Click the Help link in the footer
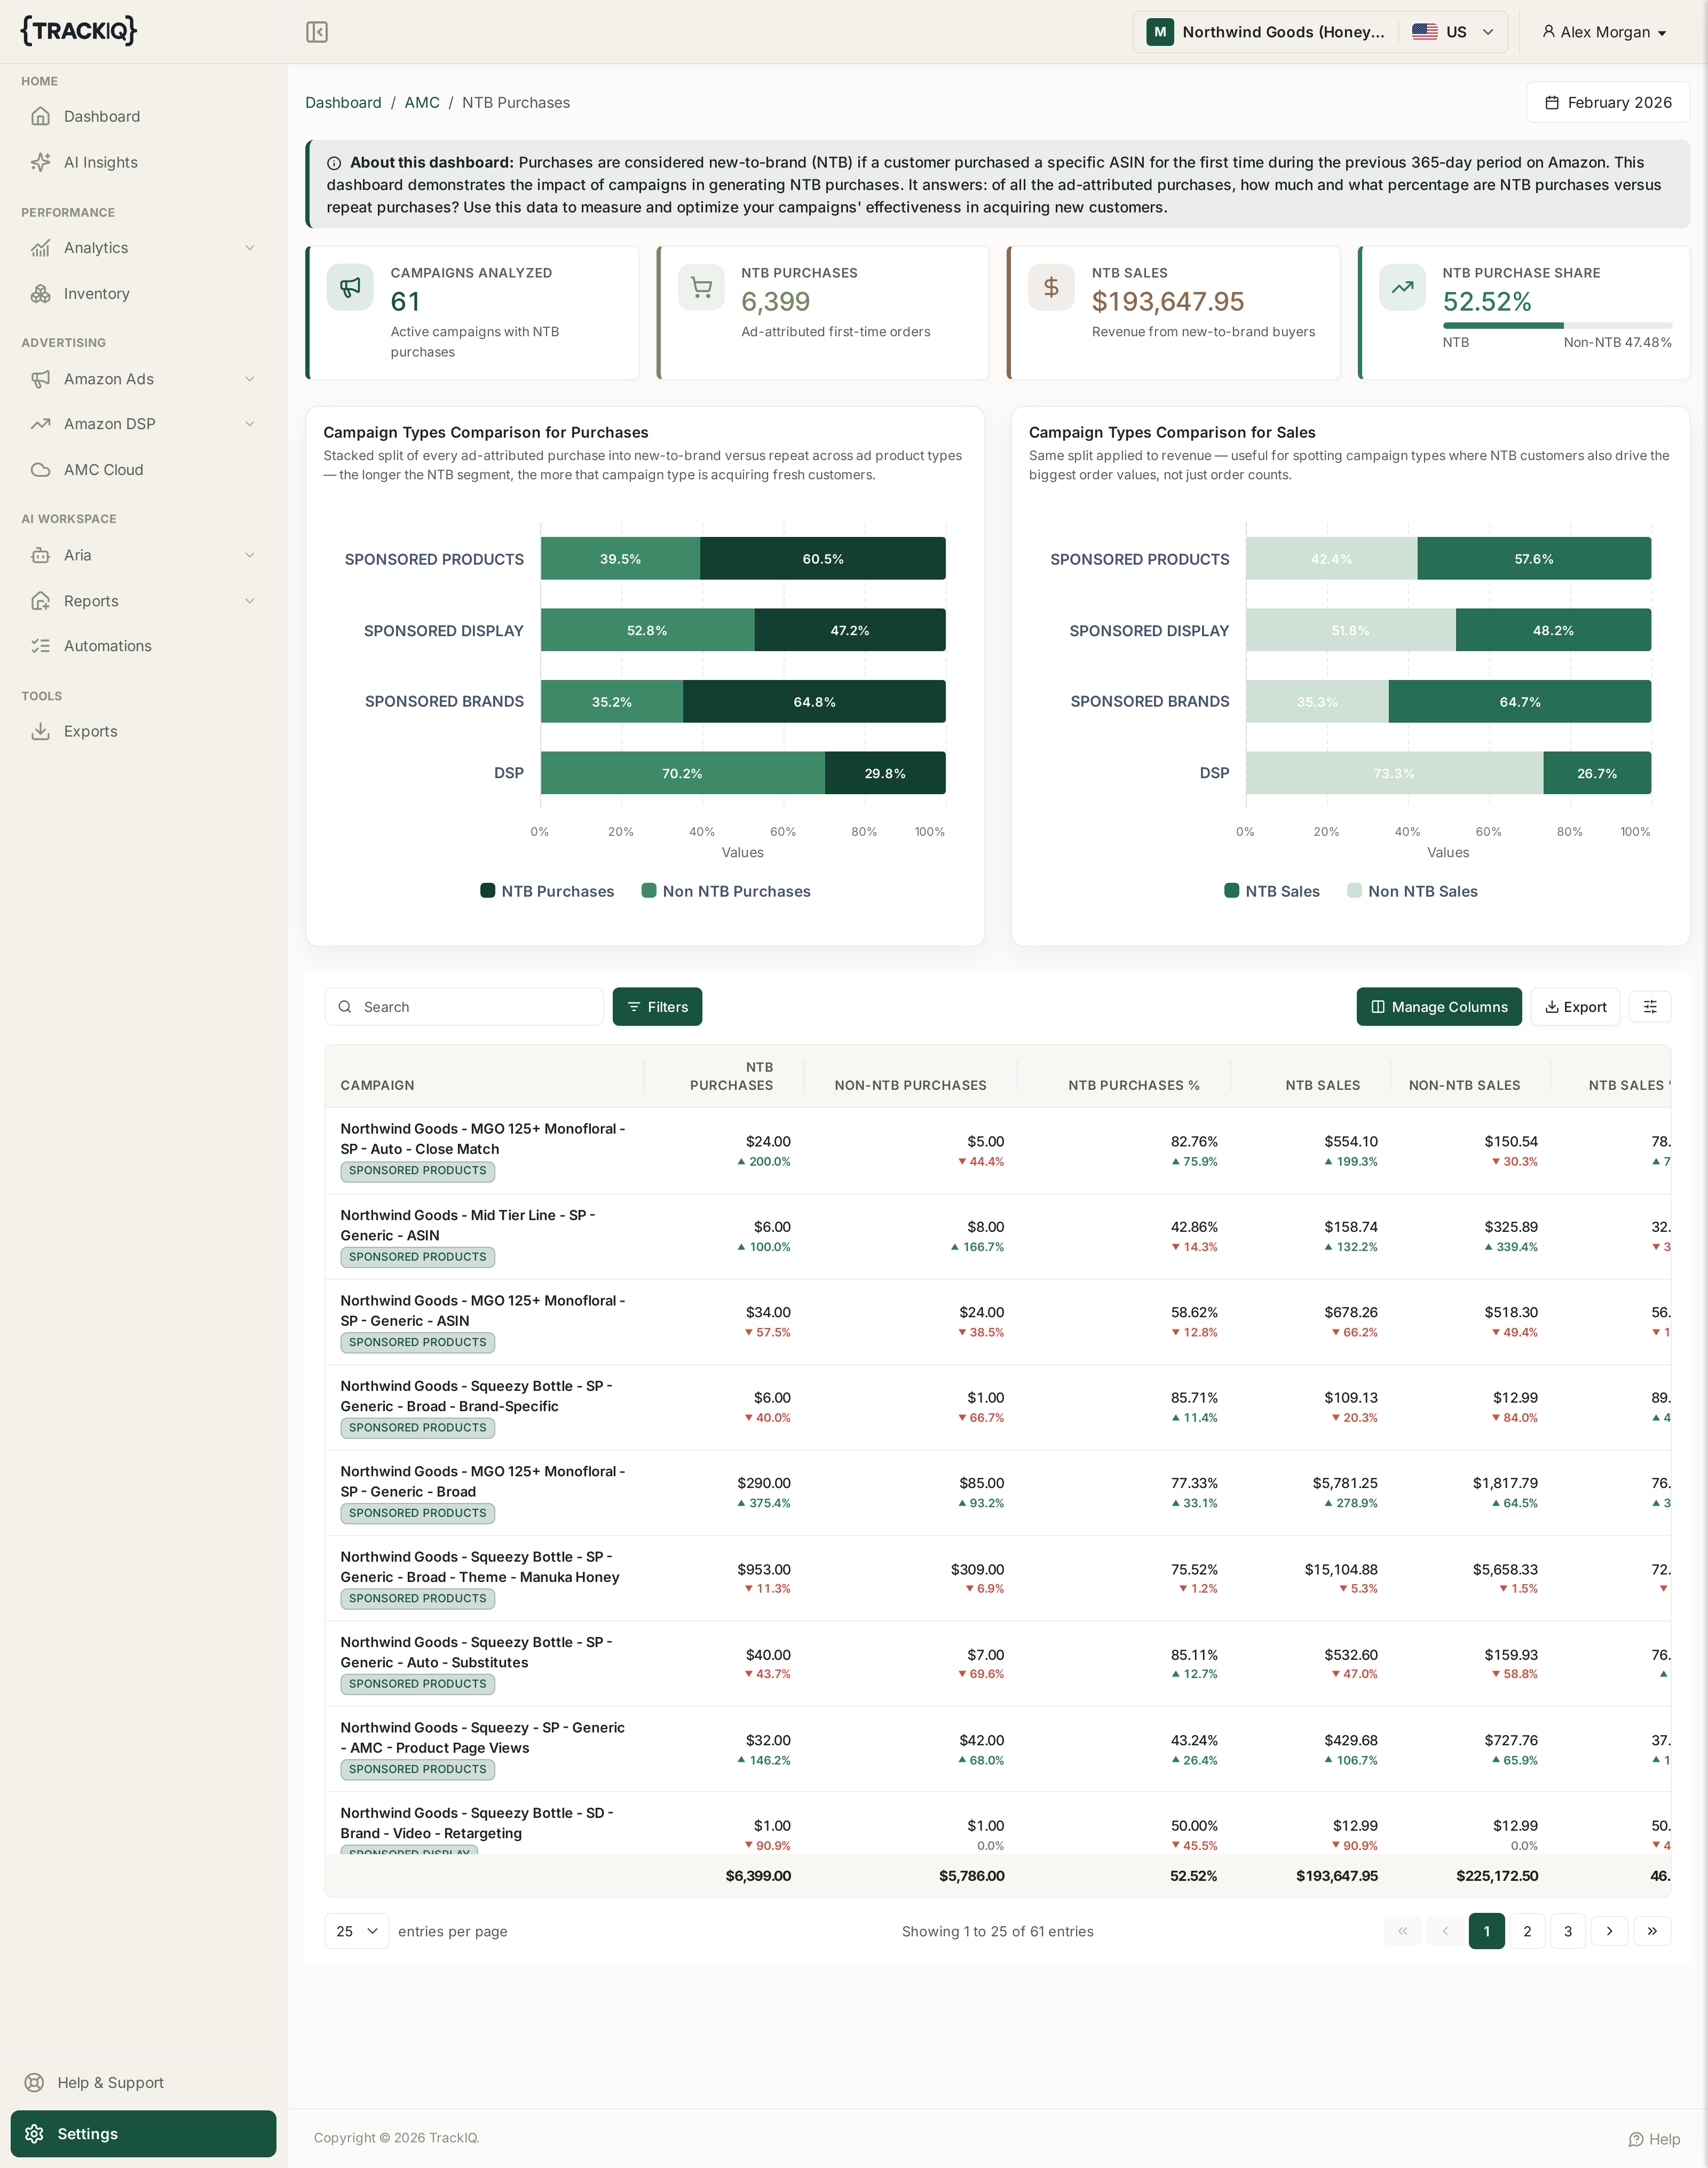1708x2168 pixels. pyautogui.click(x=1654, y=2139)
